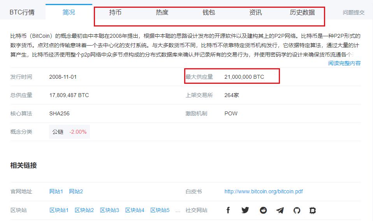Open the Reddit social icon
The width and height of the screenshot is (373, 221).
(263, 210)
